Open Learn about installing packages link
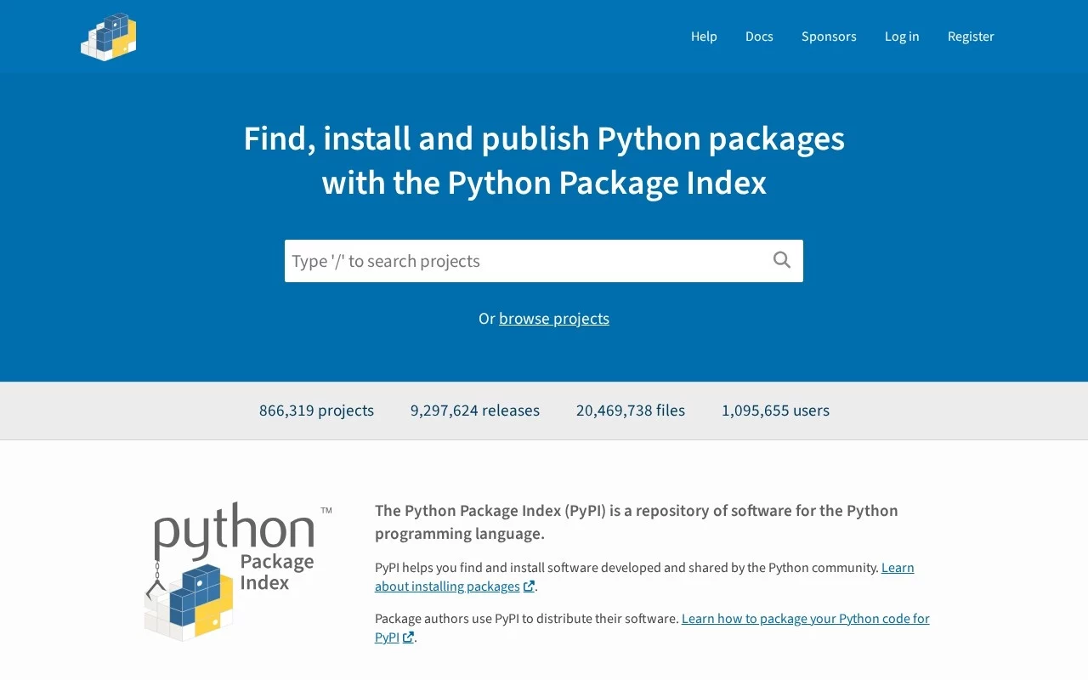The height and width of the screenshot is (680, 1088). pyautogui.click(x=644, y=577)
